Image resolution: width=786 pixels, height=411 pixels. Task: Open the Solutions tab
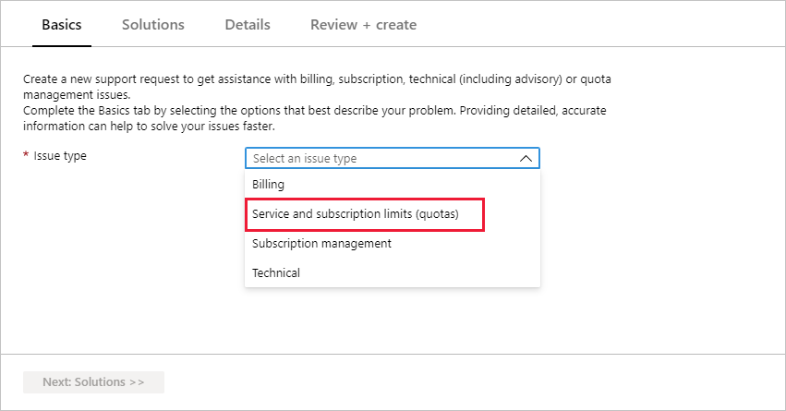point(153,25)
